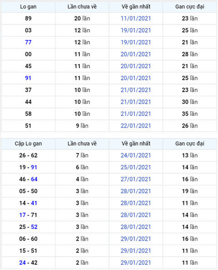Select the '28 lần' Gan cực đại value
Screen dimensions: 218x270
click(x=190, y=54)
